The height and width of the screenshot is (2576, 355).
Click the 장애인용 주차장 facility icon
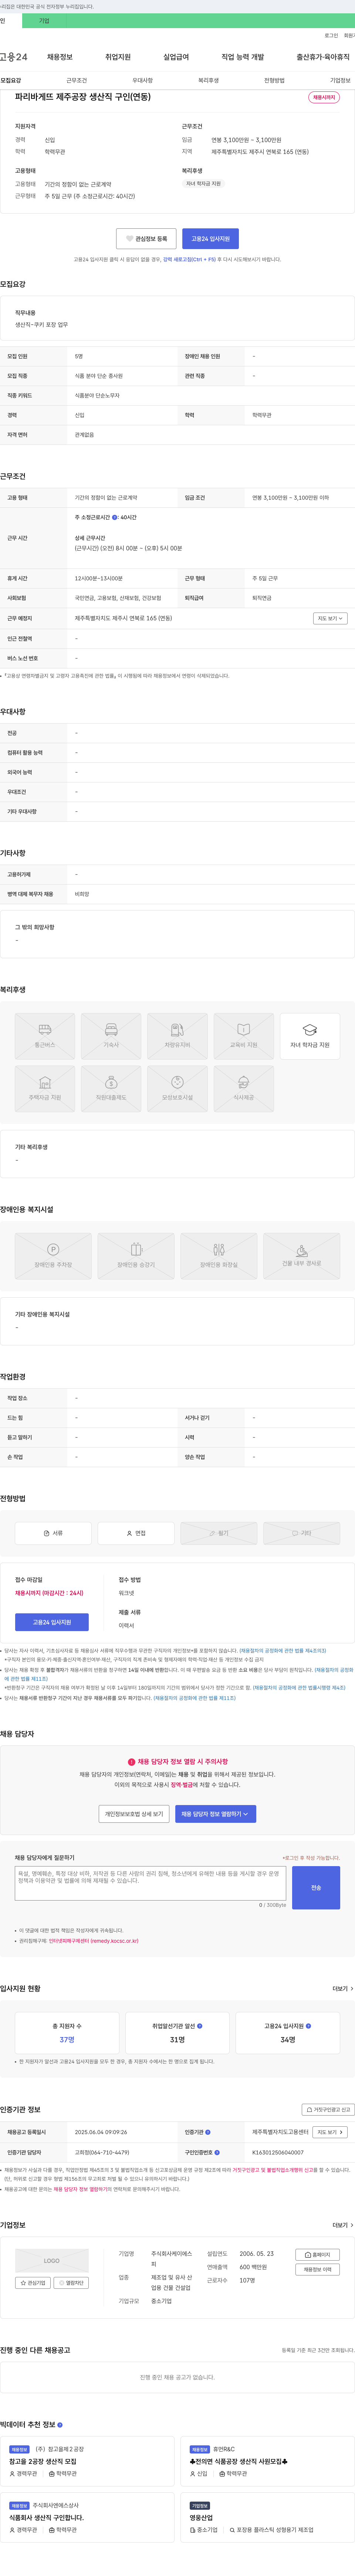[x=53, y=1256]
